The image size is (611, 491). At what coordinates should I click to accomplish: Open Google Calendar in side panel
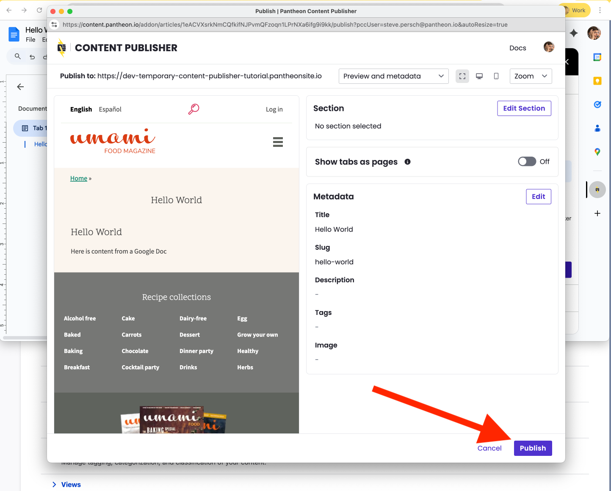[x=597, y=57]
